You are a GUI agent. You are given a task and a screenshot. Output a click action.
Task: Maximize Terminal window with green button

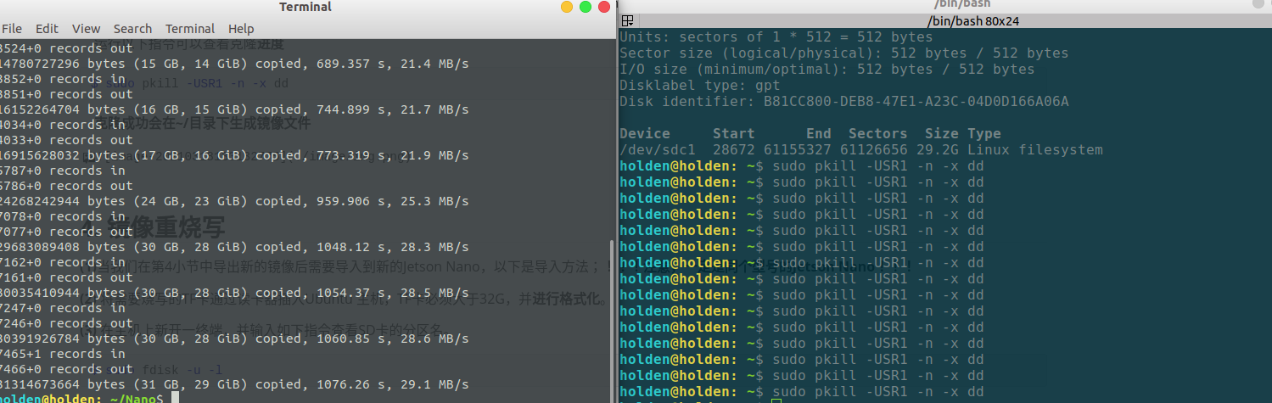pos(586,7)
